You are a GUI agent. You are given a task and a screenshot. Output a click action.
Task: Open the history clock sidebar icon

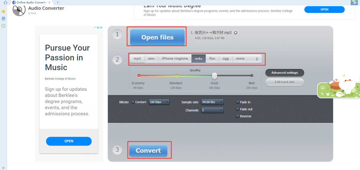[x=4, y=26]
